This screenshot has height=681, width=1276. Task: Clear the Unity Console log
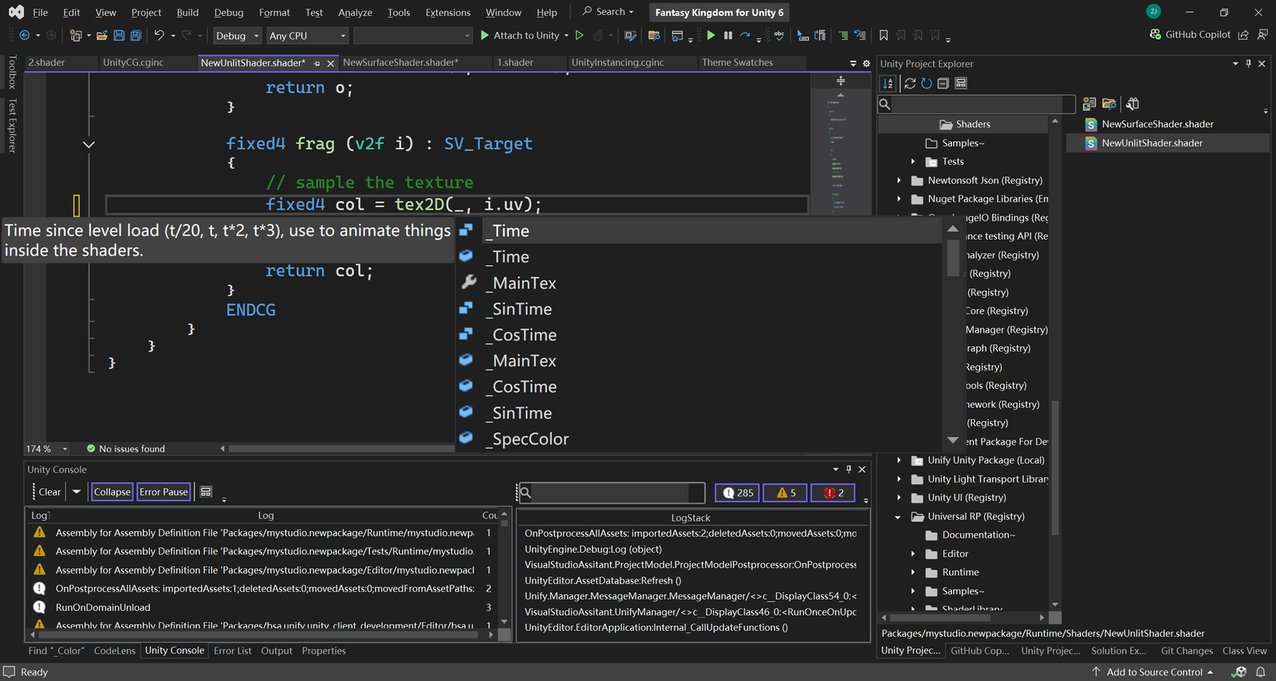pos(49,492)
